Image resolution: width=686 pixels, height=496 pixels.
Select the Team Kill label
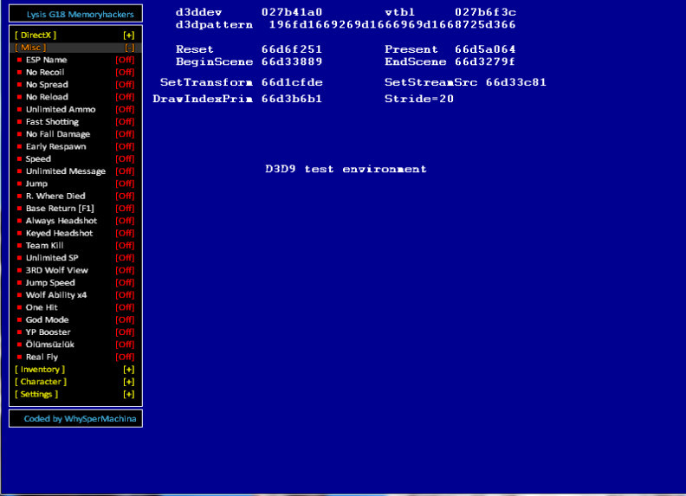45,245
